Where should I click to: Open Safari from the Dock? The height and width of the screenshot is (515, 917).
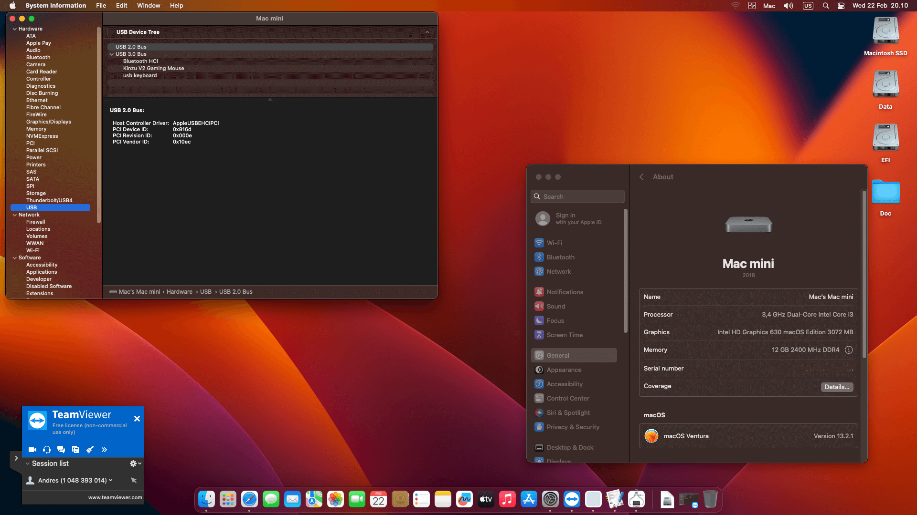pyautogui.click(x=249, y=499)
